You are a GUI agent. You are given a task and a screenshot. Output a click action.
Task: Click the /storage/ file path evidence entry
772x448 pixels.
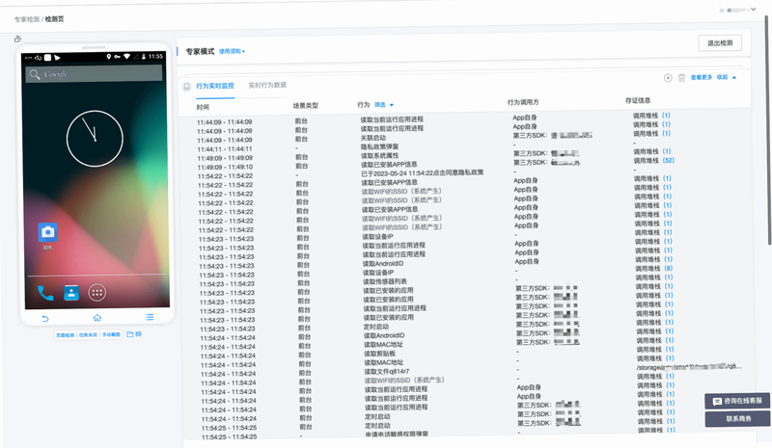pyautogui.click(x=689, y=367)
